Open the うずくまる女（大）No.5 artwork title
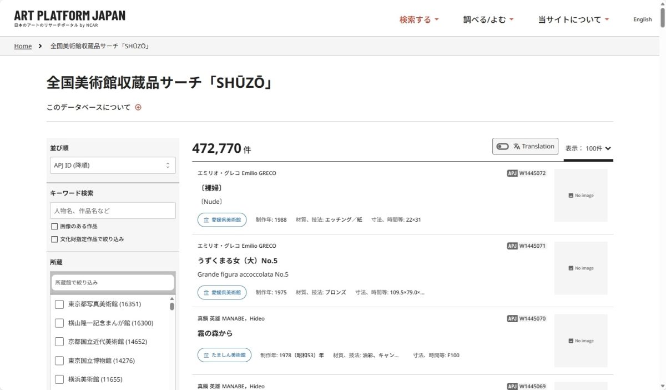 pos(237,261)
